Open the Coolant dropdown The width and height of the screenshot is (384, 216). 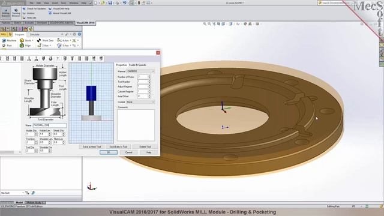pos(140,102)
